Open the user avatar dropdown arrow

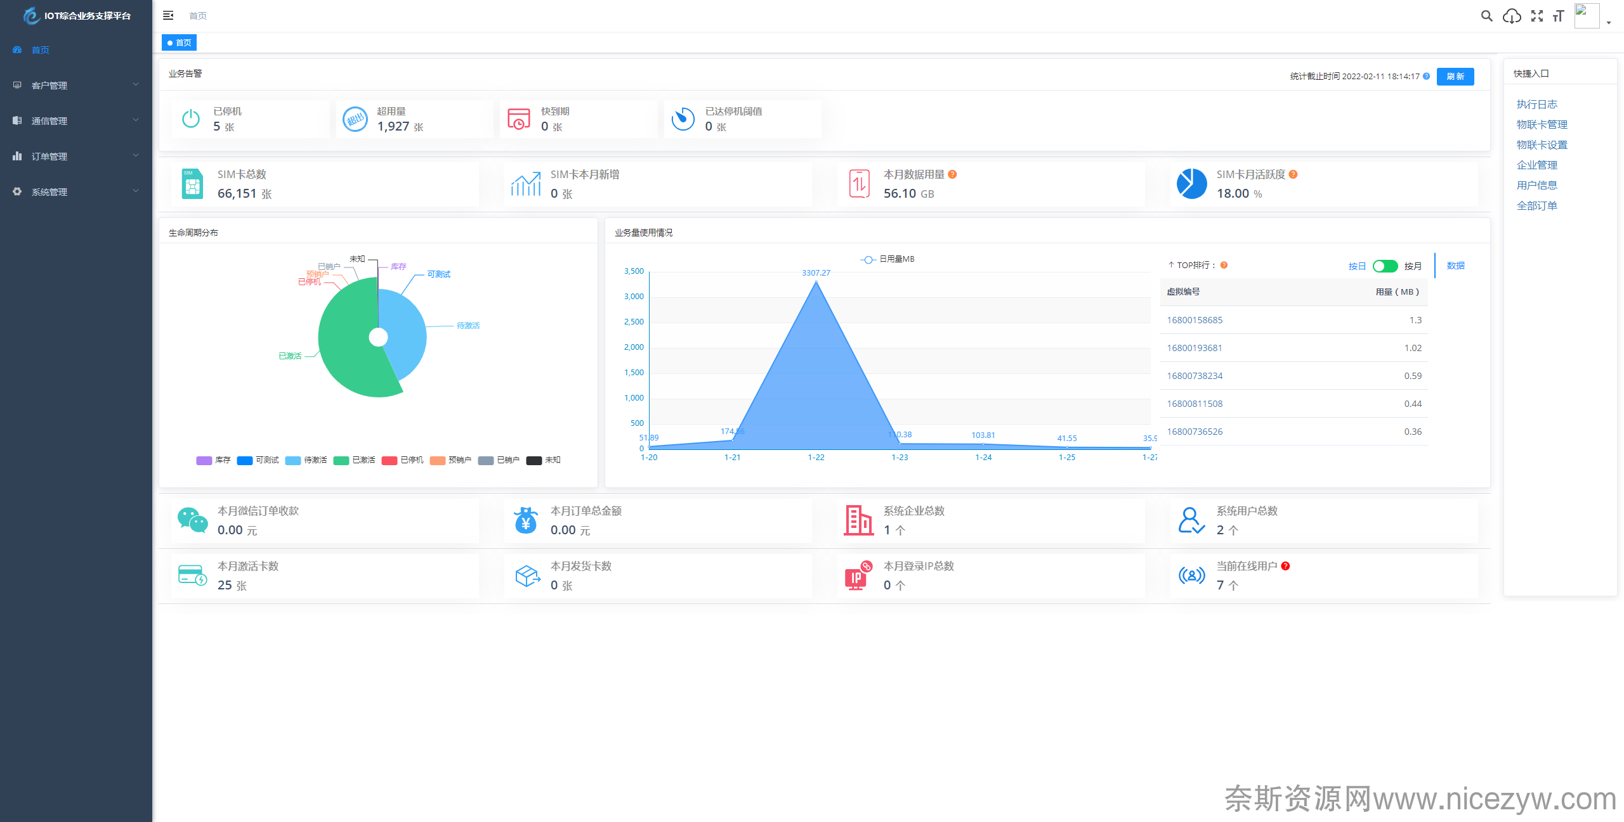[x=1609, y=22]
